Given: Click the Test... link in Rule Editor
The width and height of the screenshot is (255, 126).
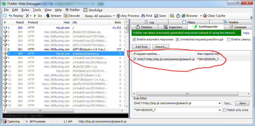Looking at the screenshot, I should [228, 103].
